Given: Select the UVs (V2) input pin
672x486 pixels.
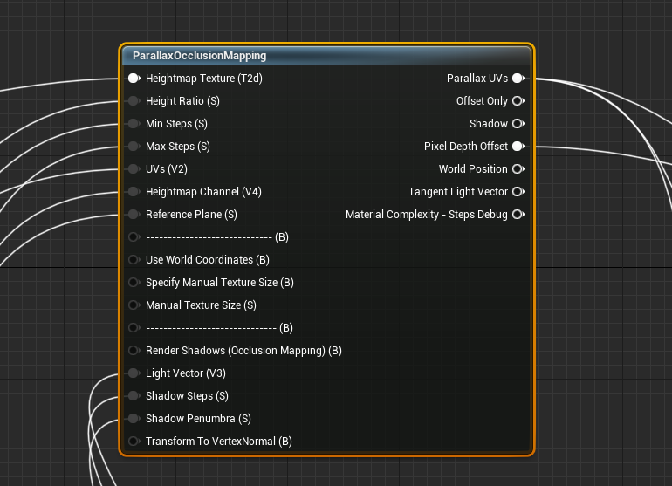Looking at the screenshot, I should point(134,169).
